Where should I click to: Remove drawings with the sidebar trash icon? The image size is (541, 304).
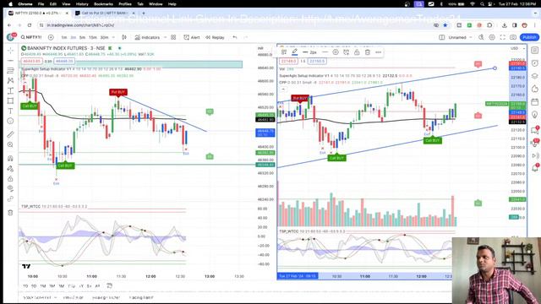tap(10, 213)
